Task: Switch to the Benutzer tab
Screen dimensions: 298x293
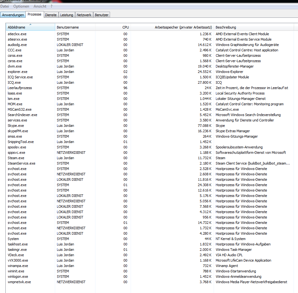Action: click(x=101, y=15)
